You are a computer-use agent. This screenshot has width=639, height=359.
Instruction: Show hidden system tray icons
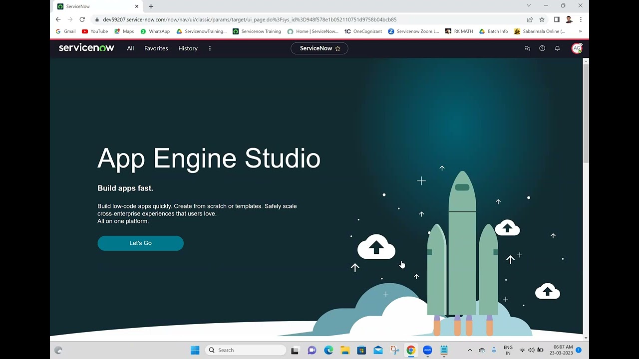(x=470, y=350)
